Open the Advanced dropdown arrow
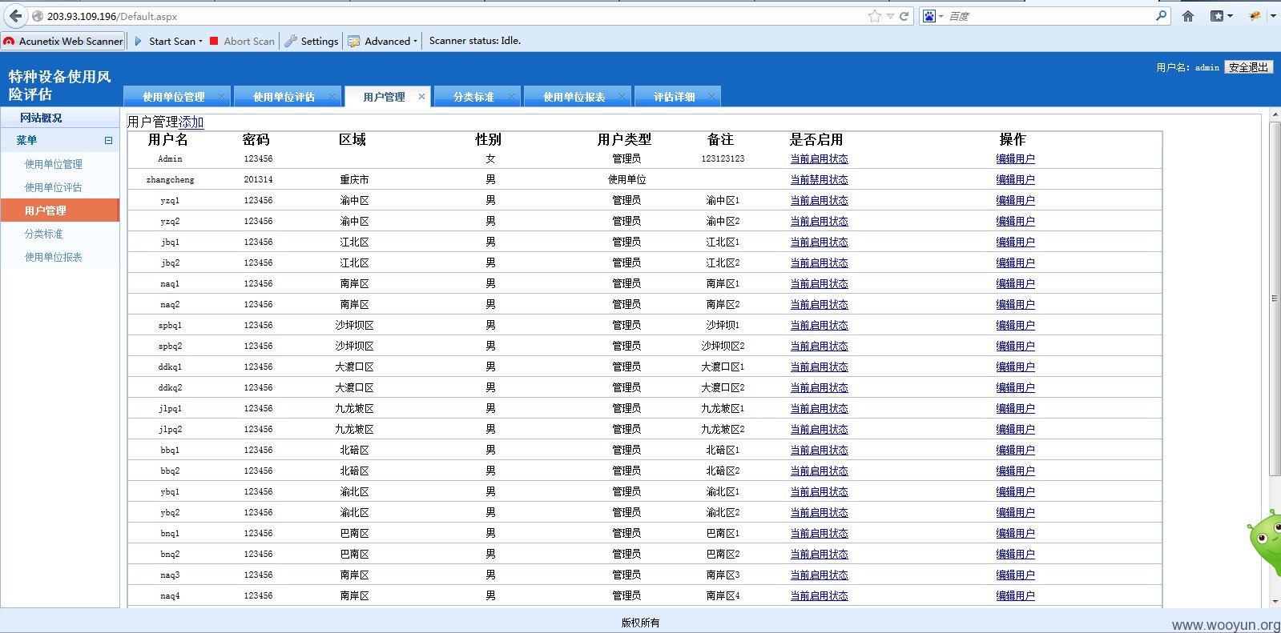The width and height of the screenshot is (1281, 633). pos(415,41)
